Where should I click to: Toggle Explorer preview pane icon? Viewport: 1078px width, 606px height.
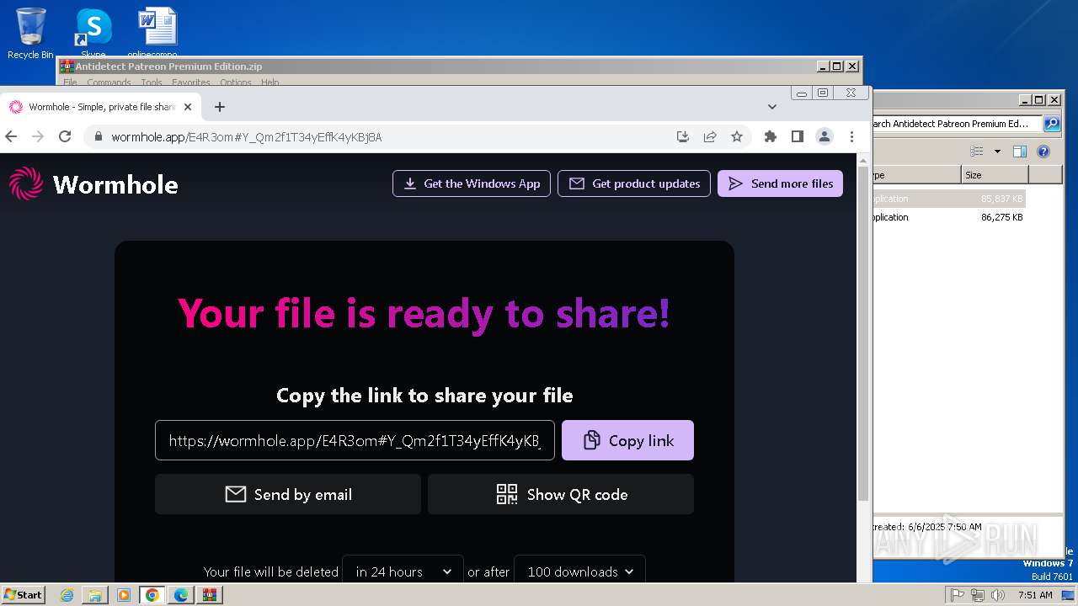(x=1020, y=151)
